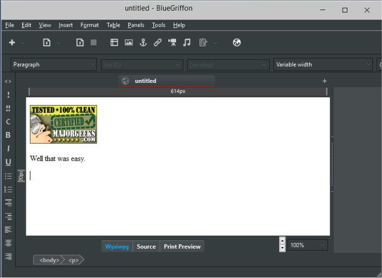Open the File menu
Screen dimensions: 382x278
point(10,25)
